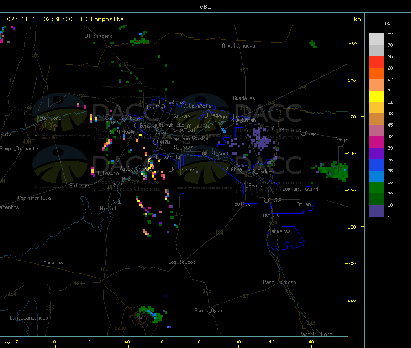Click the 'Aero_GA' label
This screenshot has width=411, height=348.
point(273,215)
